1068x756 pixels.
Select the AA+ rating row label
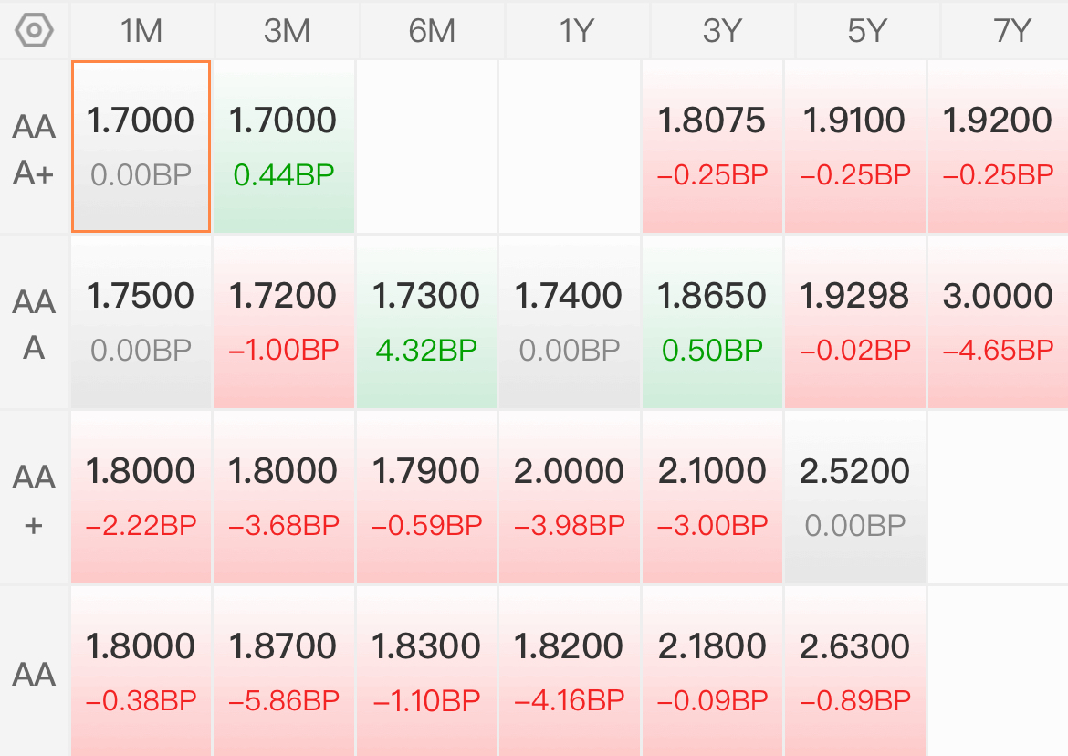coord(35,499)
